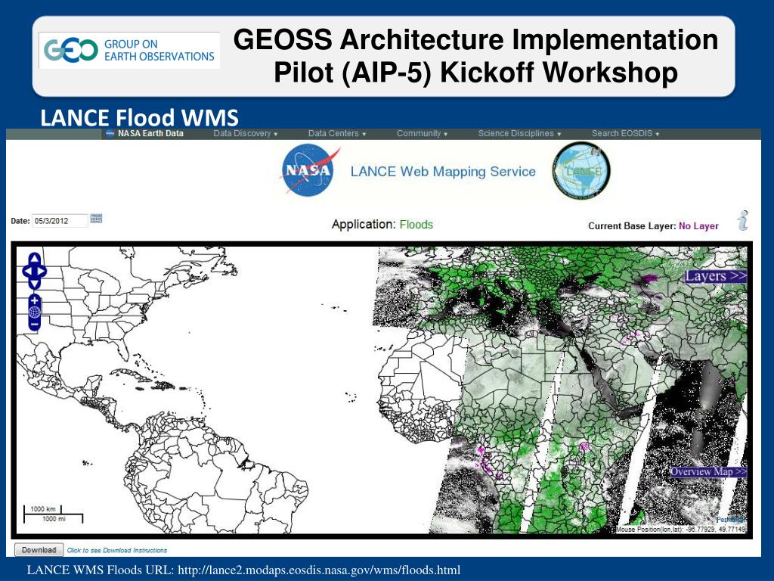Go to NASA Earth Data home
Viewport: 774px width, 581px height.
pyautogui.click(x=150, y=133)
